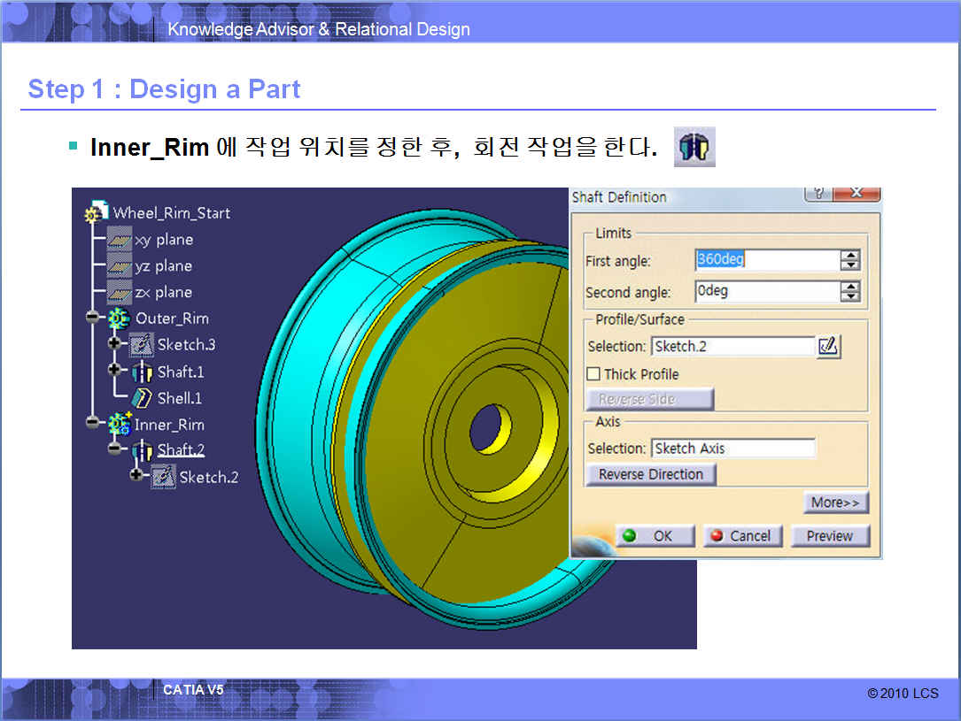Expand the Sketch.3 tree node
The height and width of the screenshot is (721, 961).
click(x=114, y=343)
